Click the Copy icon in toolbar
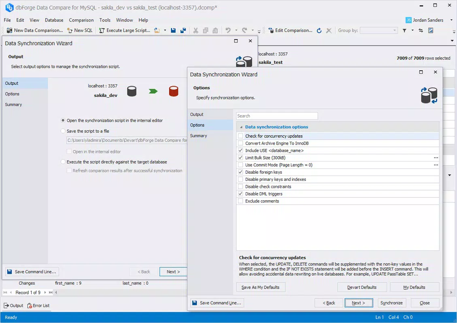Viewport: 457px width, 323px height. pyautogui.click(x=206, y=30)
